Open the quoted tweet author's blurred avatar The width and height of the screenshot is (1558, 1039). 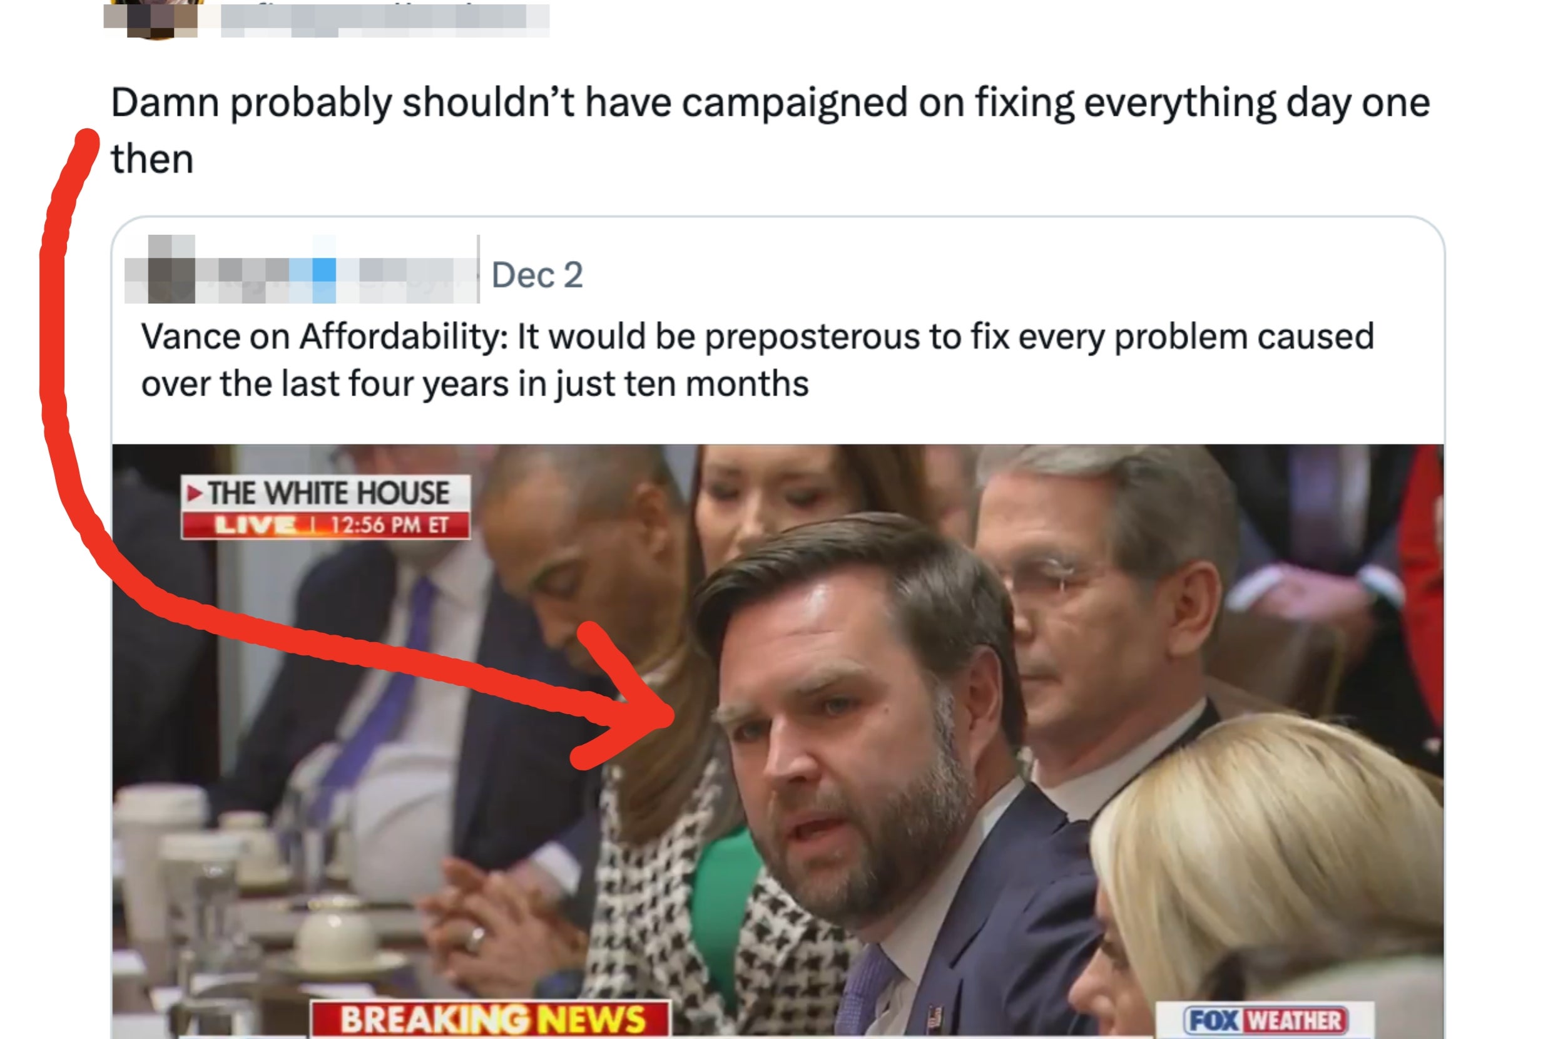pos(171,269)
